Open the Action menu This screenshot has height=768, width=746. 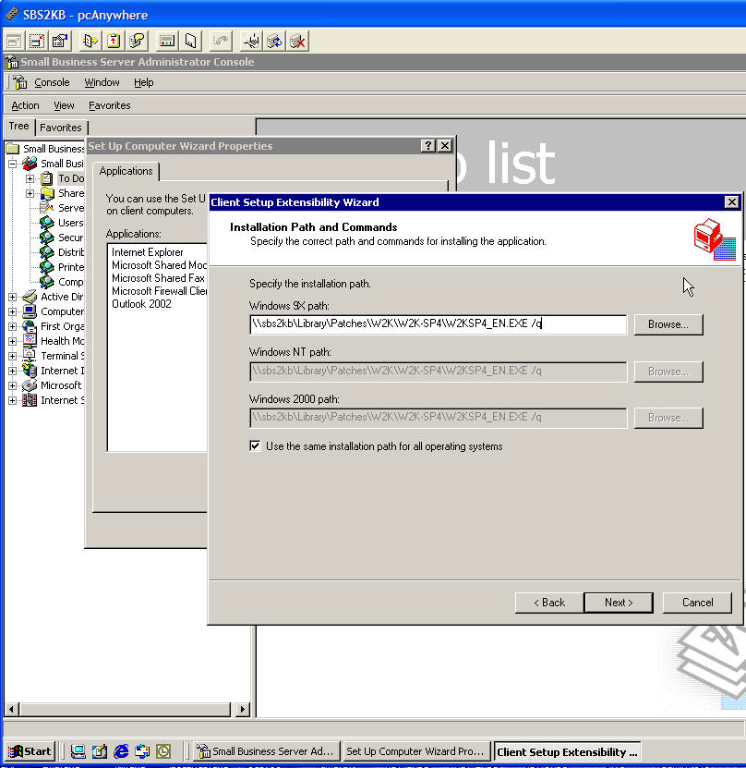coord(25,105)
